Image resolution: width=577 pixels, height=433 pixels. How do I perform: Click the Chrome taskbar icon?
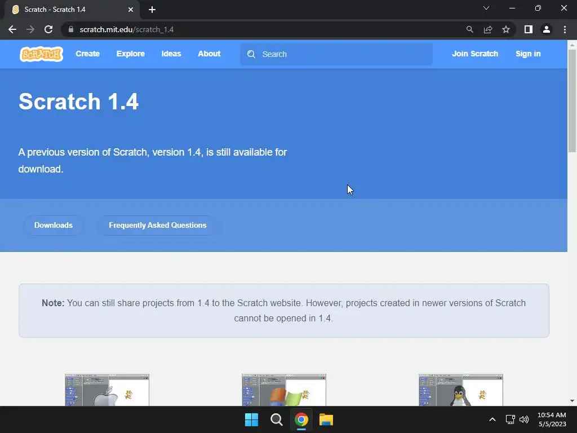click(301, 419)
